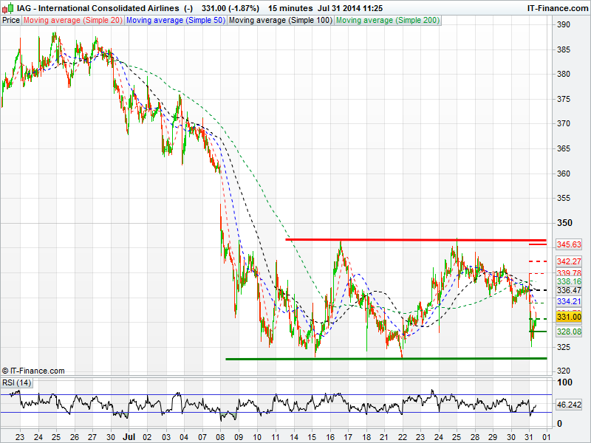Image resolution: width=591 pixels, height=443 pixels.
Task: Click the Moving average (Simple 50) label
Action: point(175,20)
